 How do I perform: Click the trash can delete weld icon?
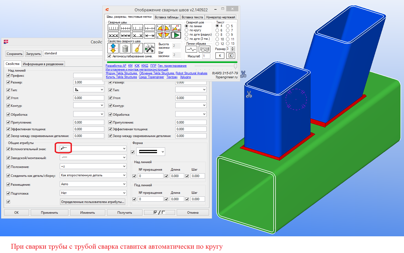pos(125,48)
